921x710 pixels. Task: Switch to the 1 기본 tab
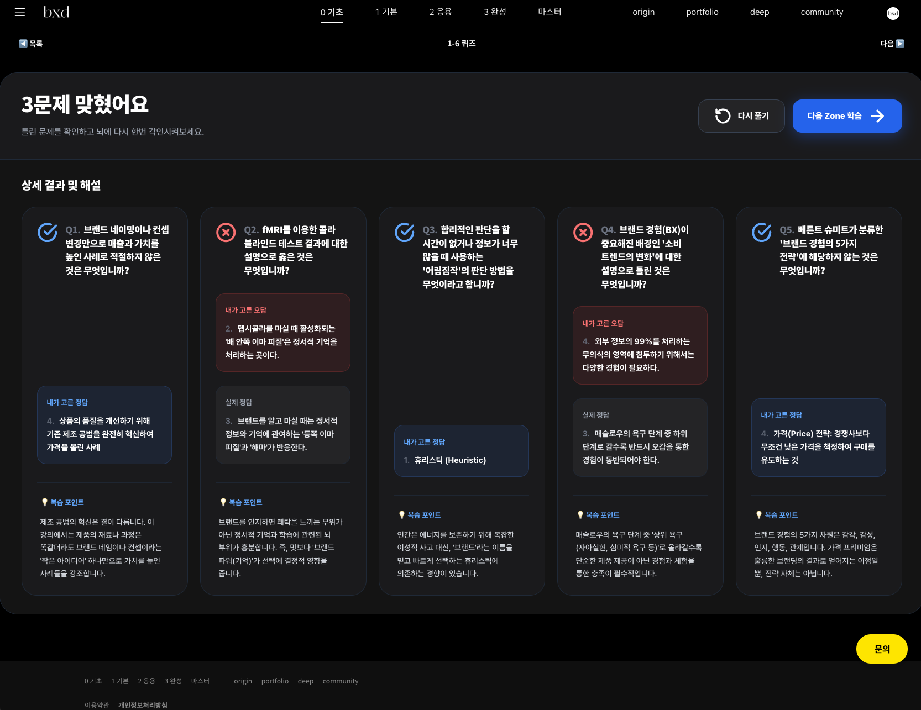(386, 12)
